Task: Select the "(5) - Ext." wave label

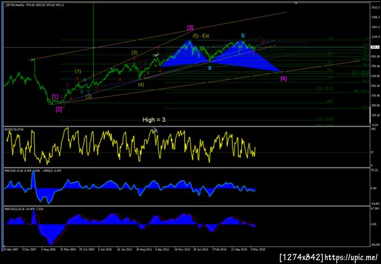Action: pos(201,36)
